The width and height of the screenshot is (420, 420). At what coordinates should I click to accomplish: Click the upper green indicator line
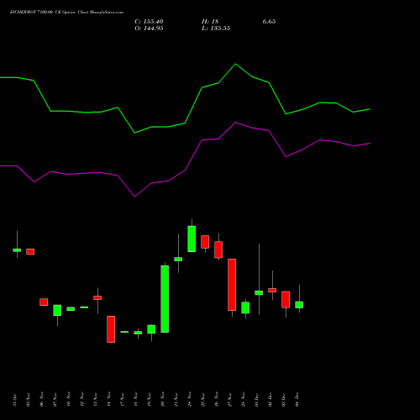click(x=185, y=123)
